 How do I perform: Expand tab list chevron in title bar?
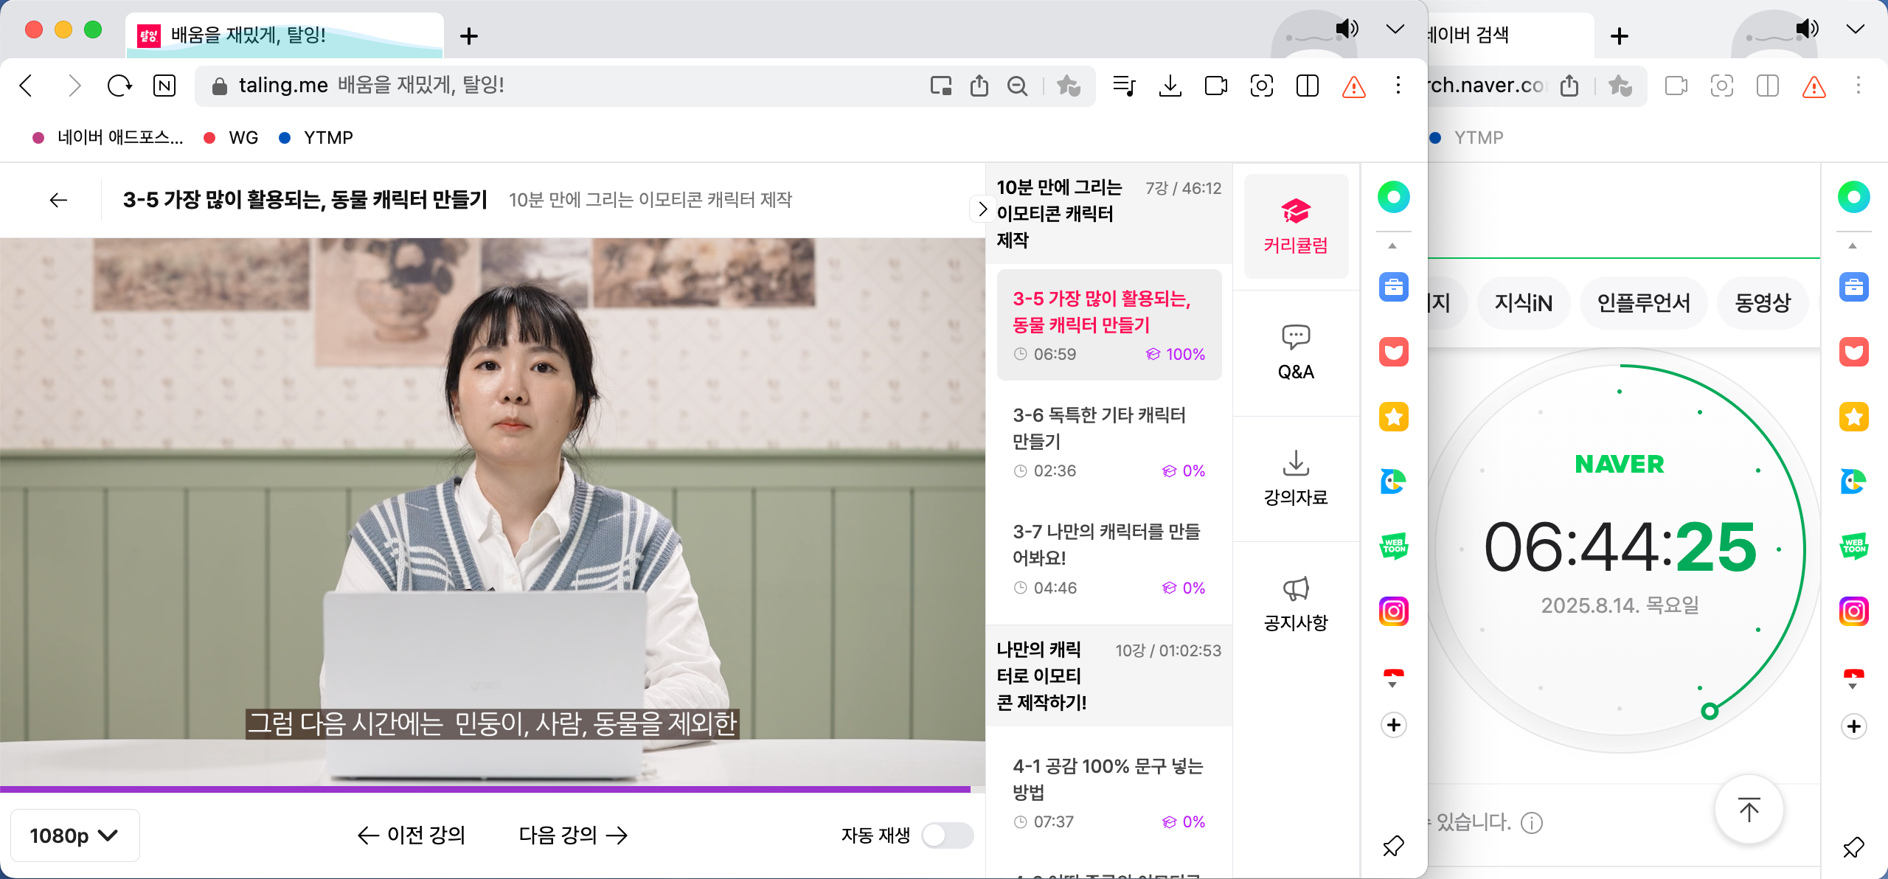[1395, 29]
